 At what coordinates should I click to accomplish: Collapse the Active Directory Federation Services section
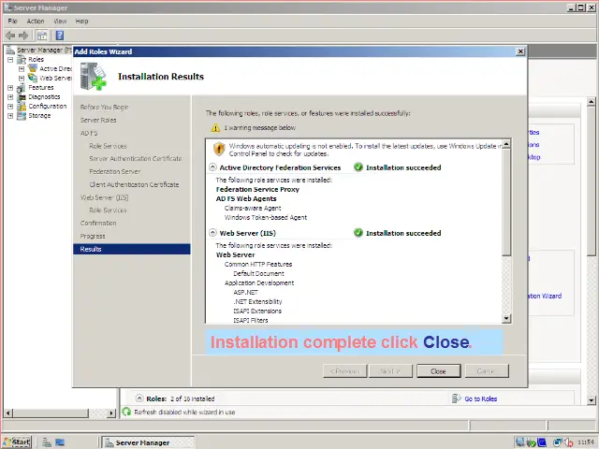[x=212, y=167]
